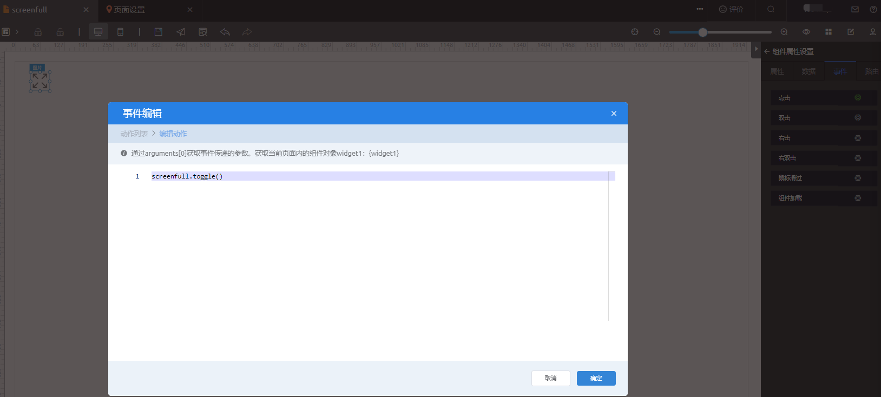Close the 页面设置 tab

(x=190, y=10)
